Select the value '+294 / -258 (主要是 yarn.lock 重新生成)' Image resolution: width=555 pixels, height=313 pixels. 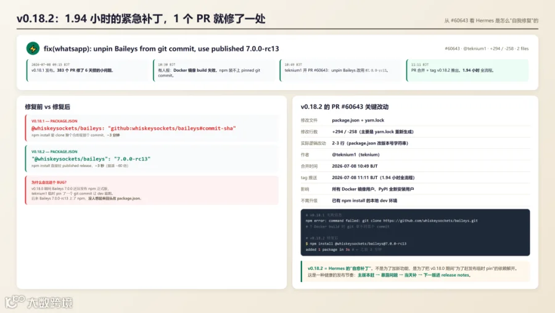(x=372, y=132)
